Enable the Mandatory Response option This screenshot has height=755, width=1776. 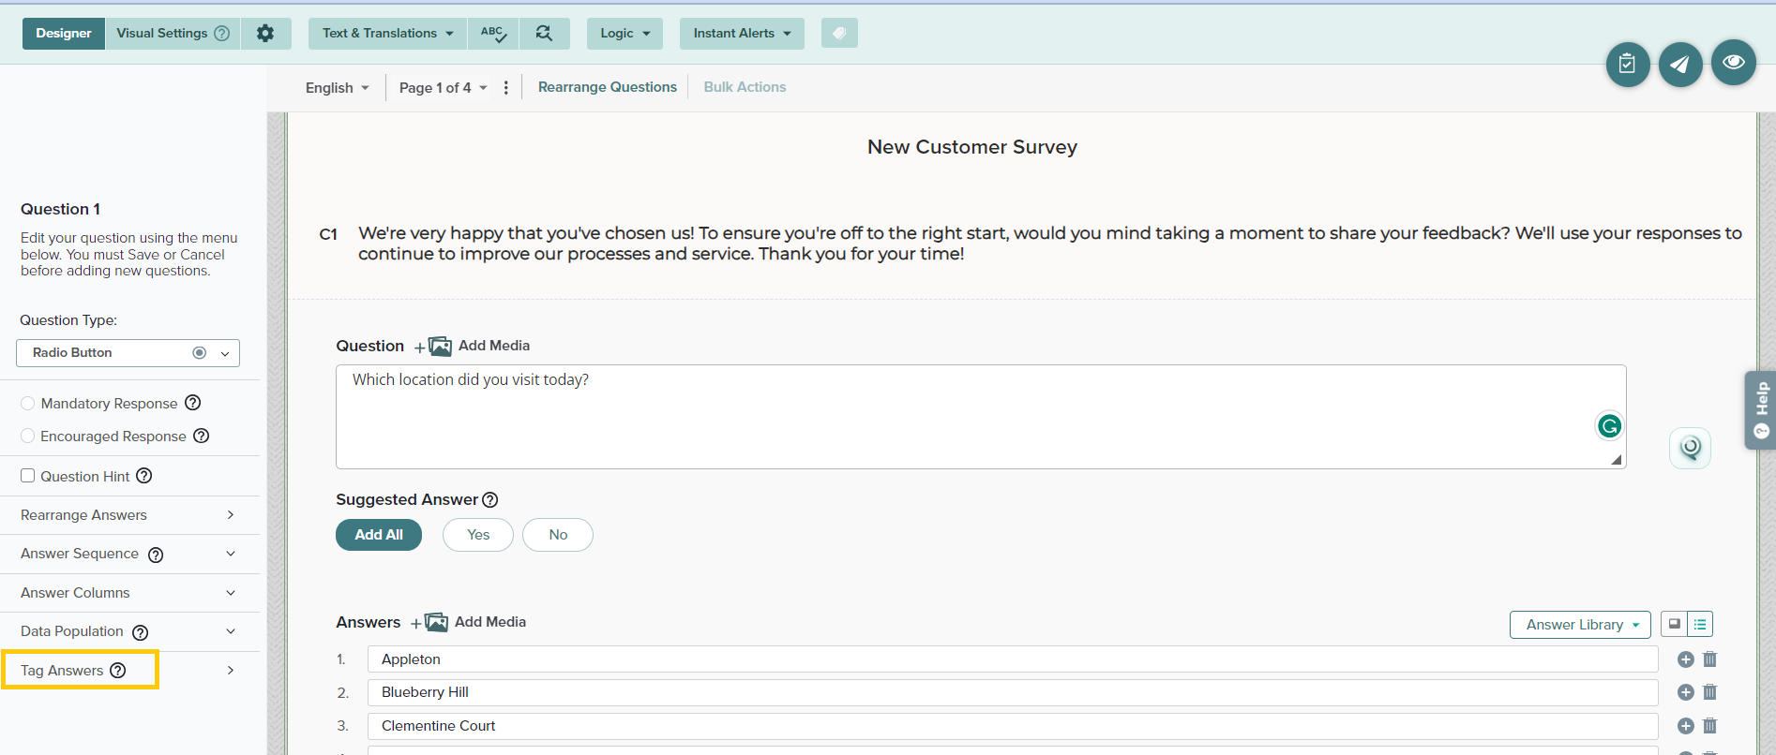(28, 404)
